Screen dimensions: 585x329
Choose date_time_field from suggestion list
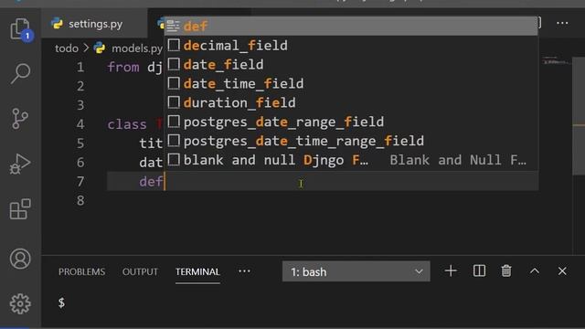(351, 83)
